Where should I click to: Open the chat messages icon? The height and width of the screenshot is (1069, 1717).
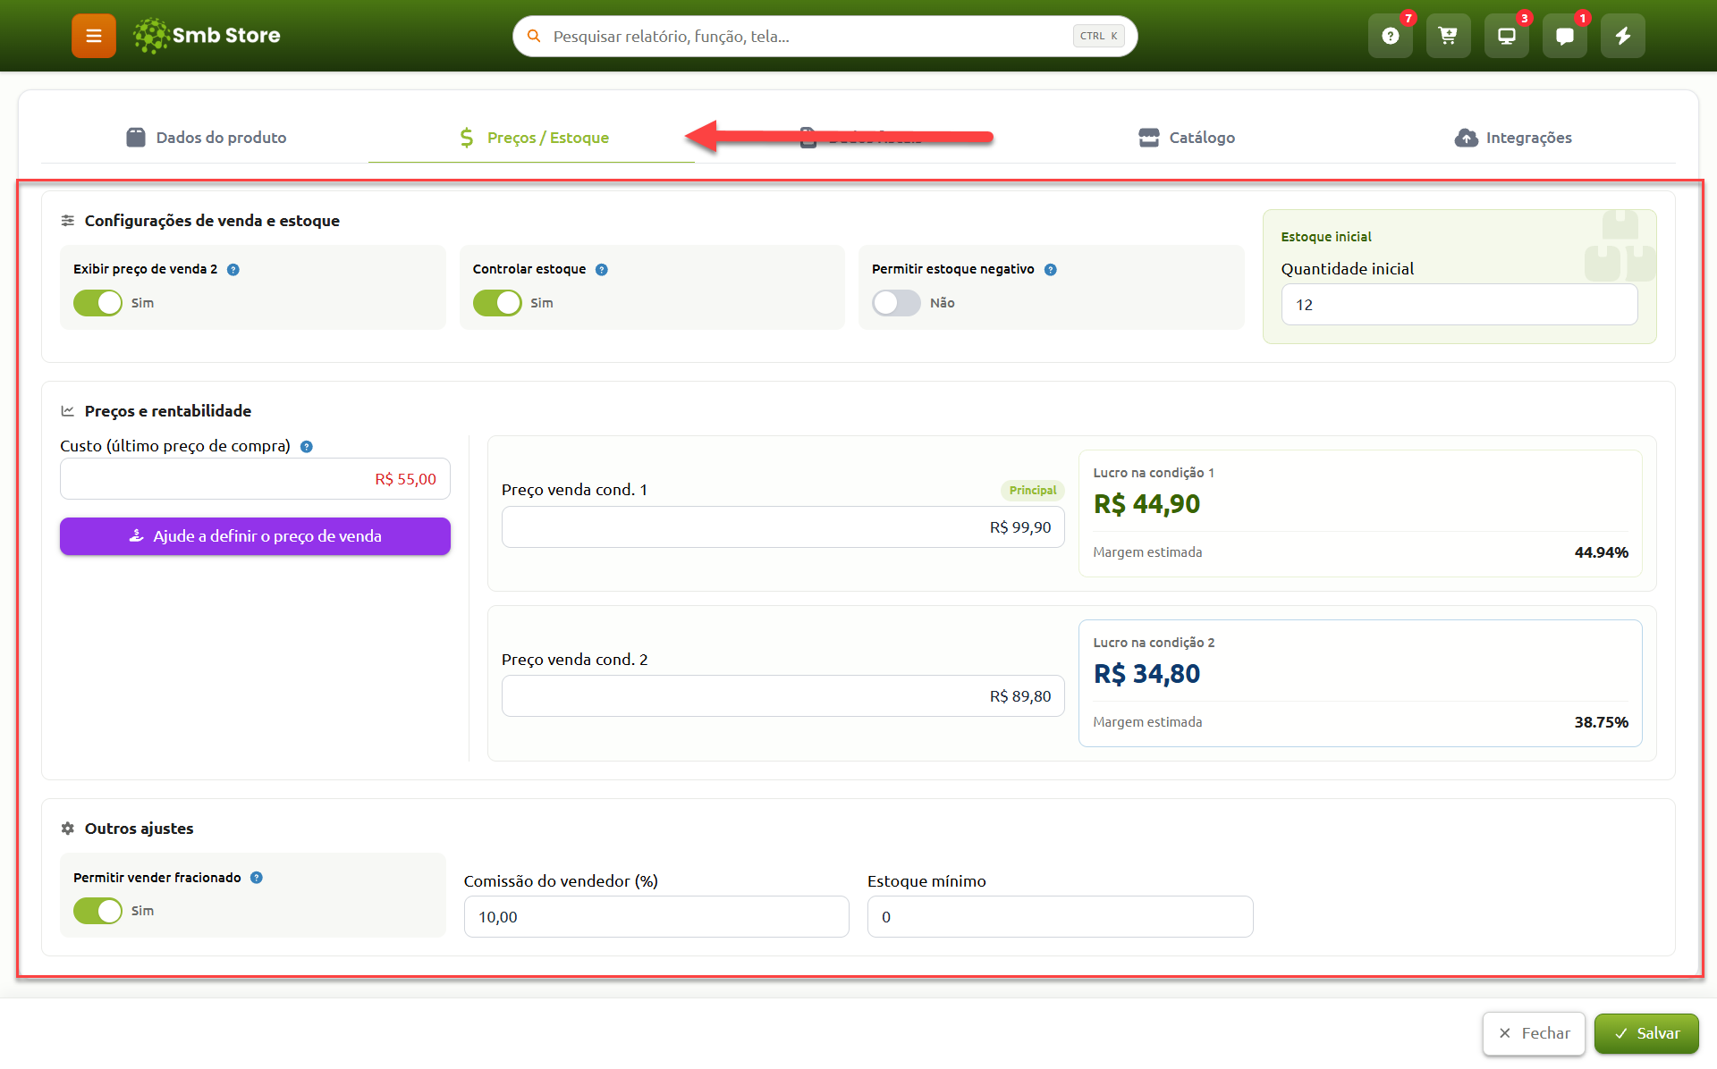click(1565, 36)
